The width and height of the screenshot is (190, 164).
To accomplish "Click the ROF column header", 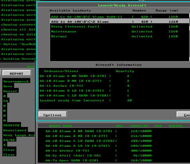I will point(158,126).
